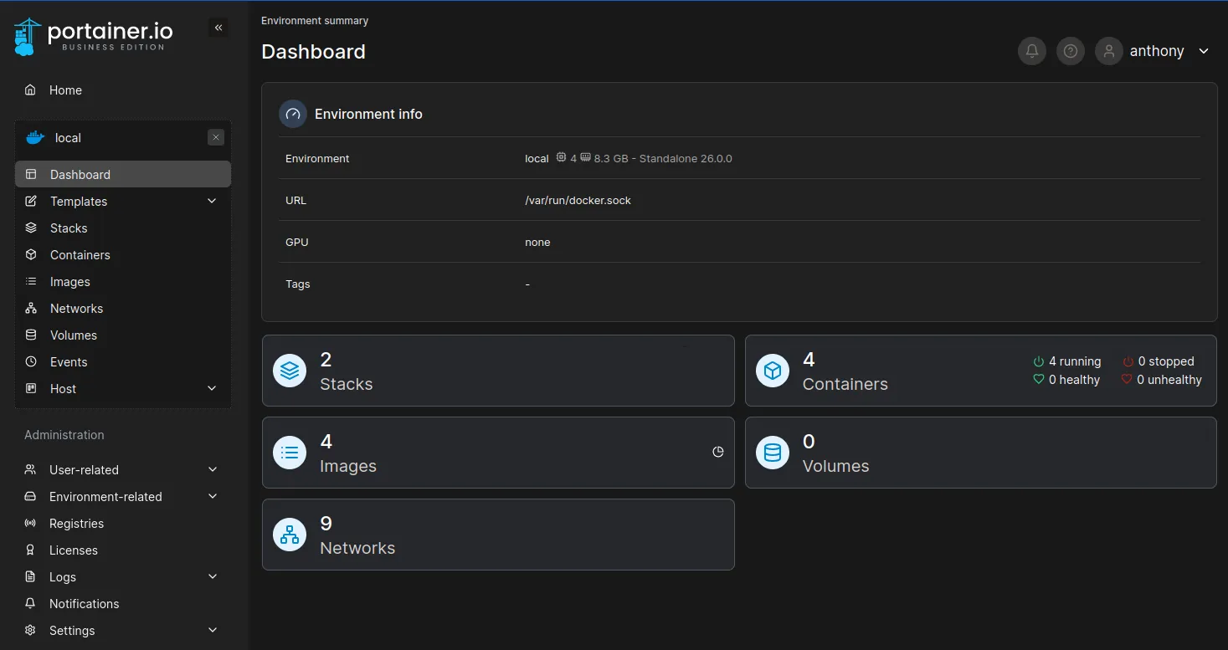1228x650 pixels.
Task: Open Registries via its sidebar icon
Action: (32, 523)
